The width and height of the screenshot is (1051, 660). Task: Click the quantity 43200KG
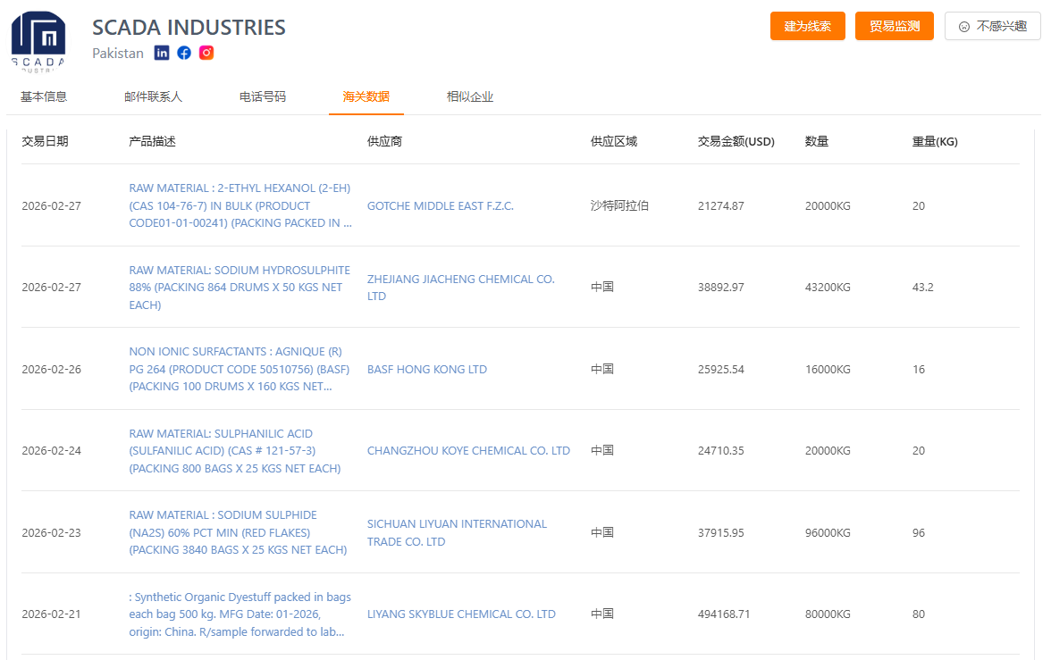pyautogui.click(x=828, y=288)
